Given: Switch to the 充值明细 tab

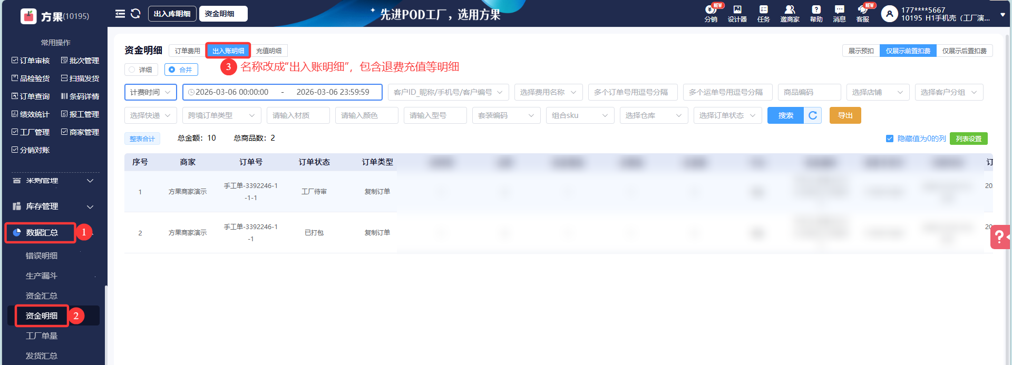Looking at the screenshot, I should click(x=268, y=51).
